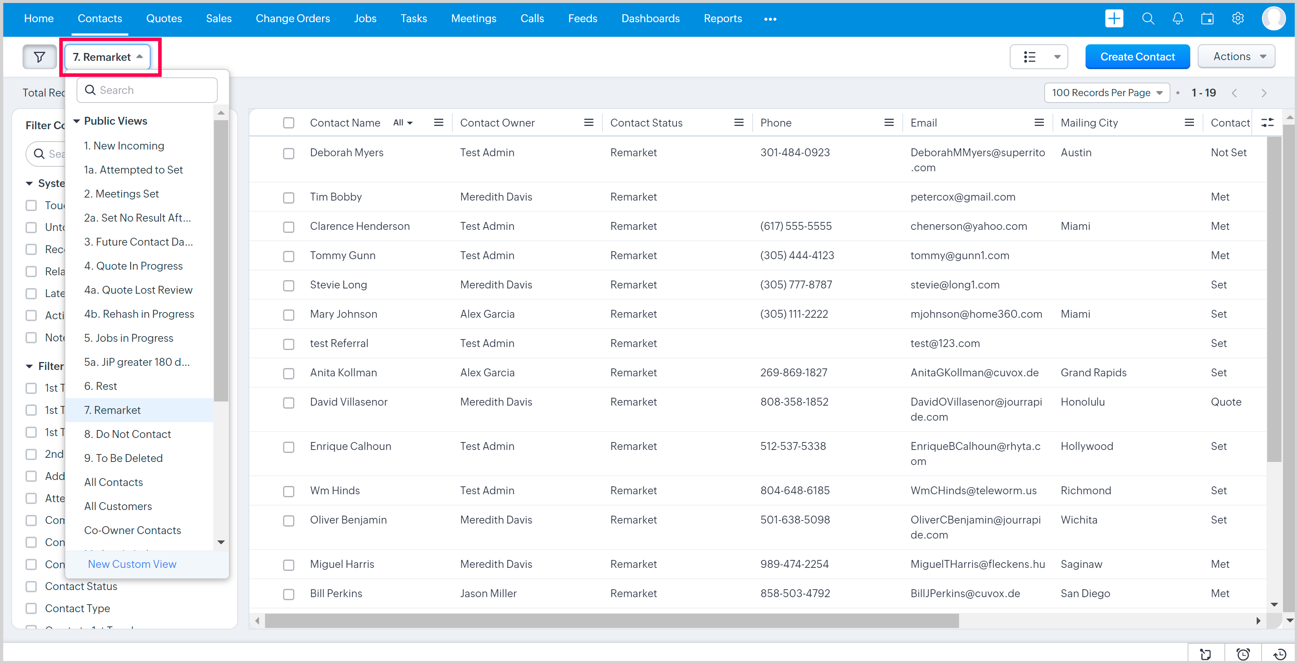Select Deborah Myers row checkbox
Viewport: 1298px width, 664px height.
coord(288,153)
